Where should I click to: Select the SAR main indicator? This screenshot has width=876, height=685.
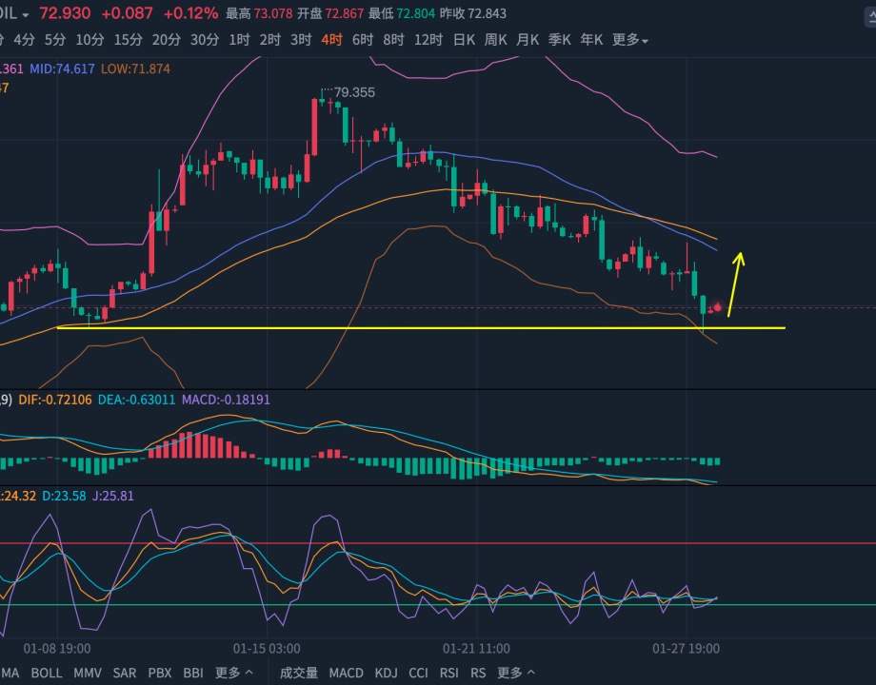(125, 673)
